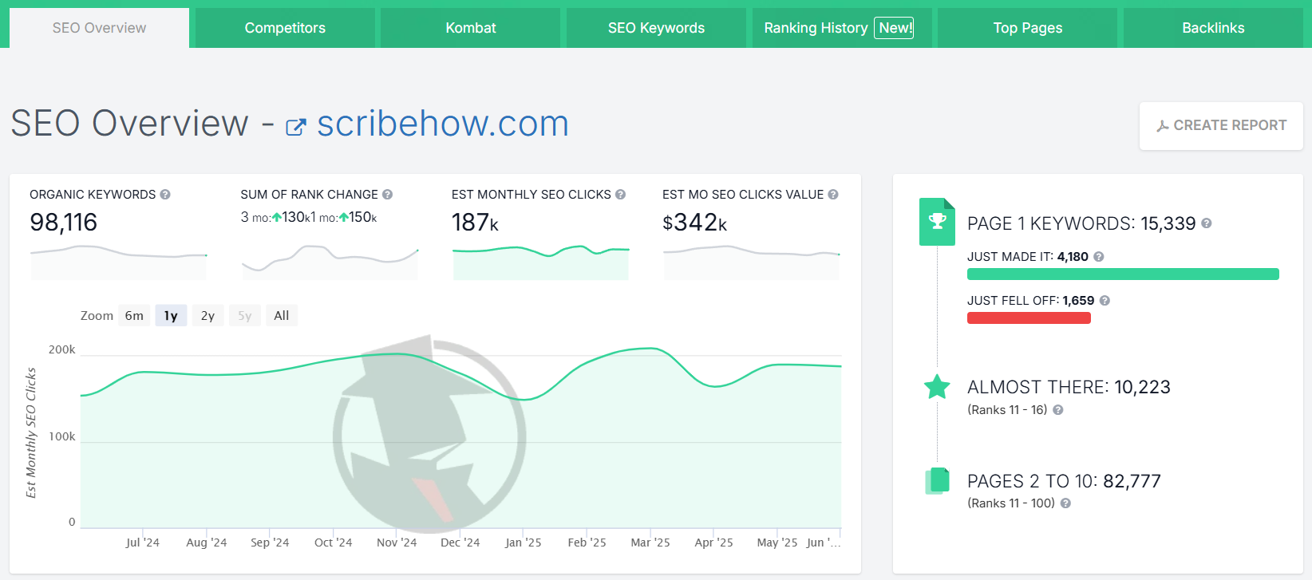
Task: Set chart zoom to 6m
Action: tap(134, 316)
